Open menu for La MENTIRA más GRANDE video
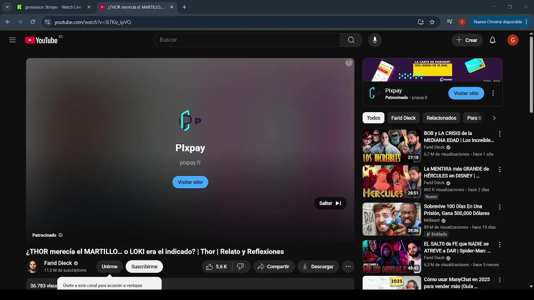534x300 pixels. [499, 170]
